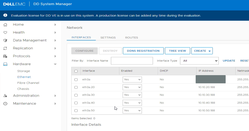Viewport: 249px width, 131px height.
Task: Click IP address 10.10.50.188
Action: coord(207,111)
